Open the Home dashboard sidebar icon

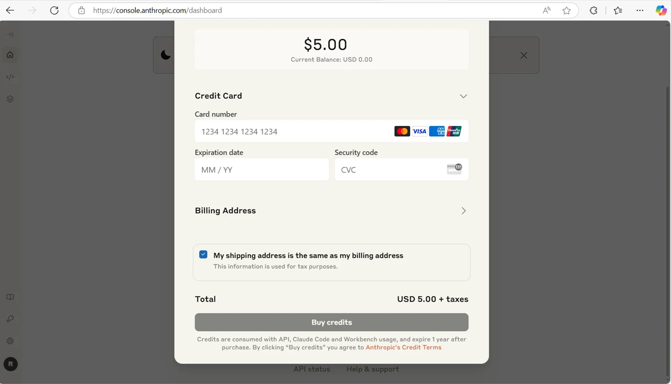click(x=10, y=55)
